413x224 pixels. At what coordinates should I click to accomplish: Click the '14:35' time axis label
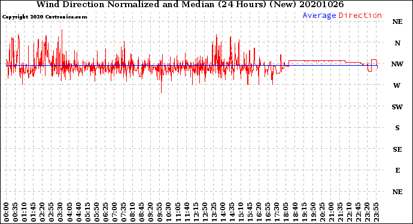(x=232, y=212)
